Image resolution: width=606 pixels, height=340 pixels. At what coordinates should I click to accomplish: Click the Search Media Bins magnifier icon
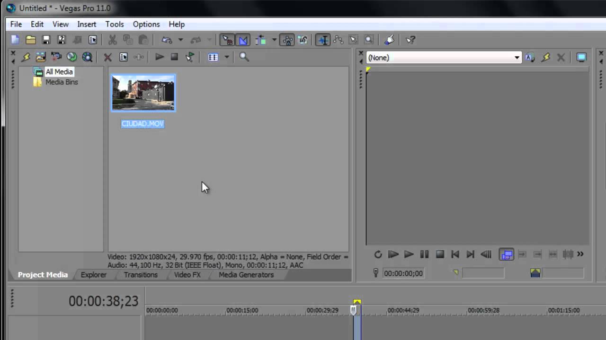(244, 57)
